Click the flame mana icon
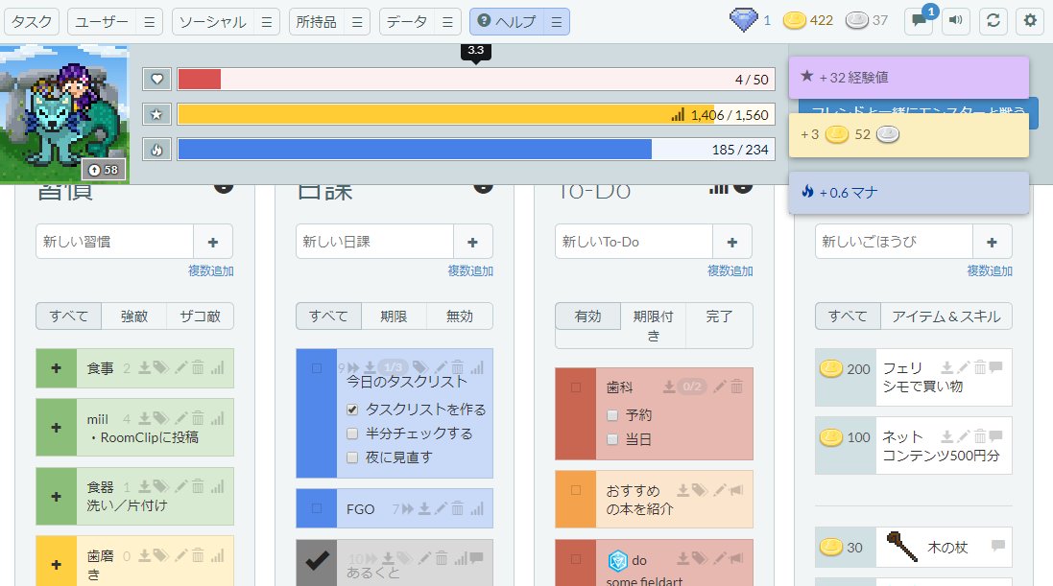Image resolution: width=1053 pixels, height=586 pixels. (156, 149)
